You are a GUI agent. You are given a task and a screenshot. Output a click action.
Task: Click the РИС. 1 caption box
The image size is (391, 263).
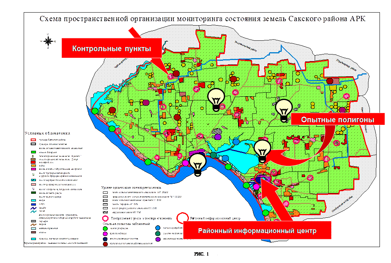pos(202,255)
